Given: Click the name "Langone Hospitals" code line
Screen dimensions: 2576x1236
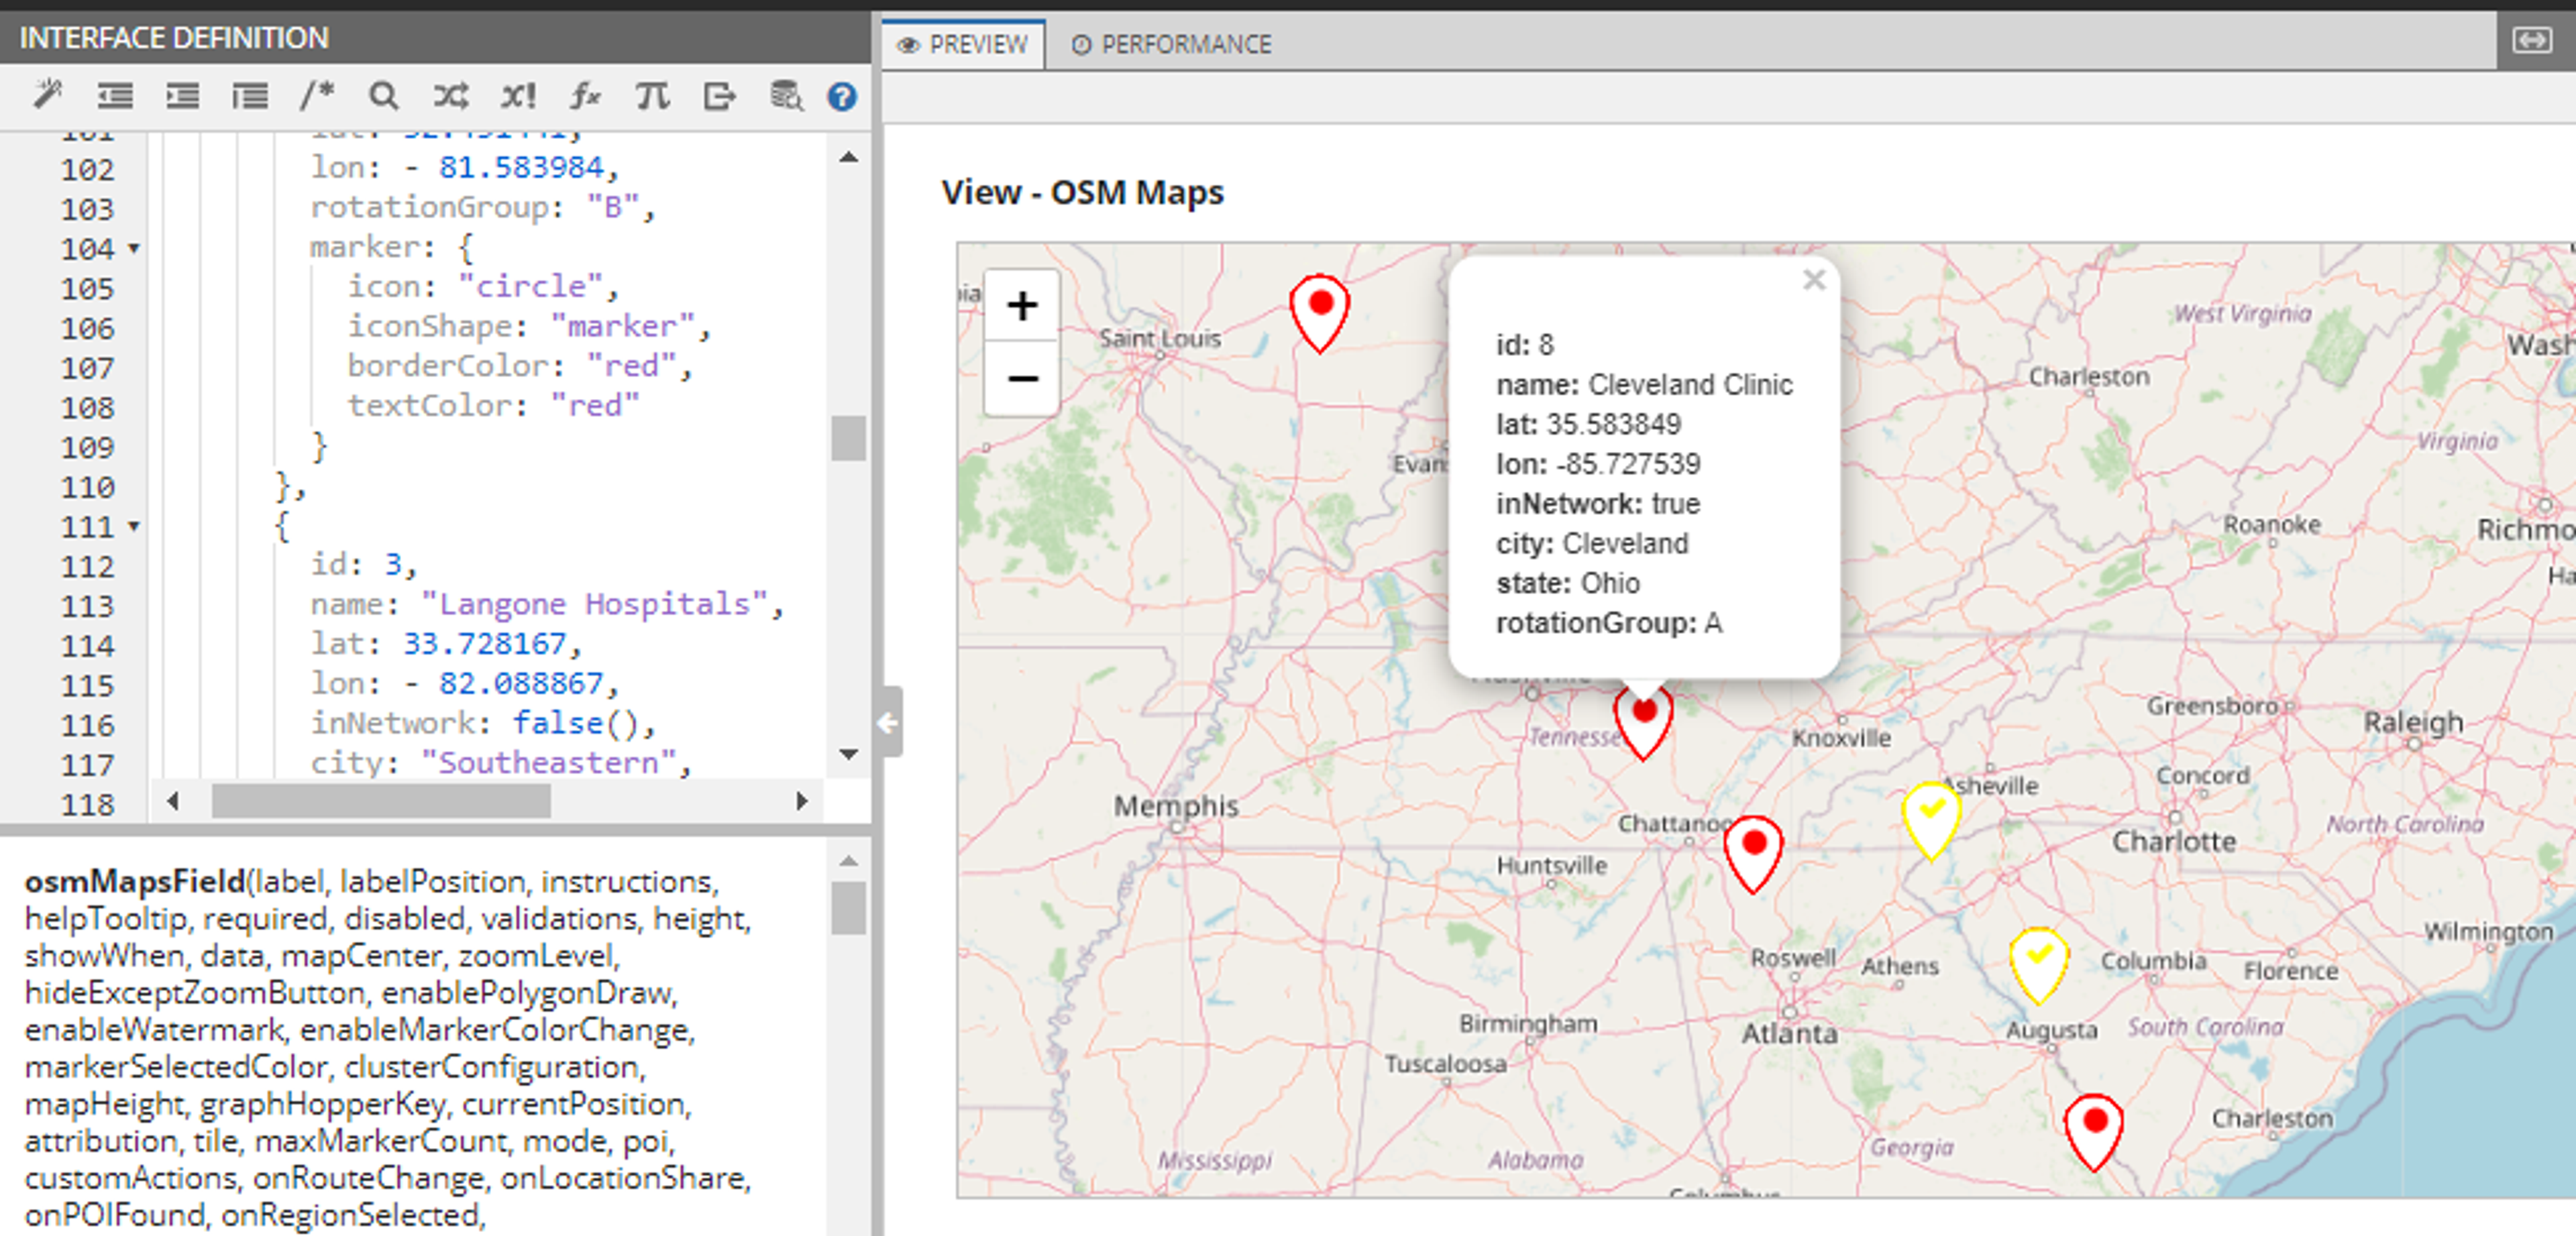Looking at the screenshot, I should pyautogui.click(x=546, y=604).
